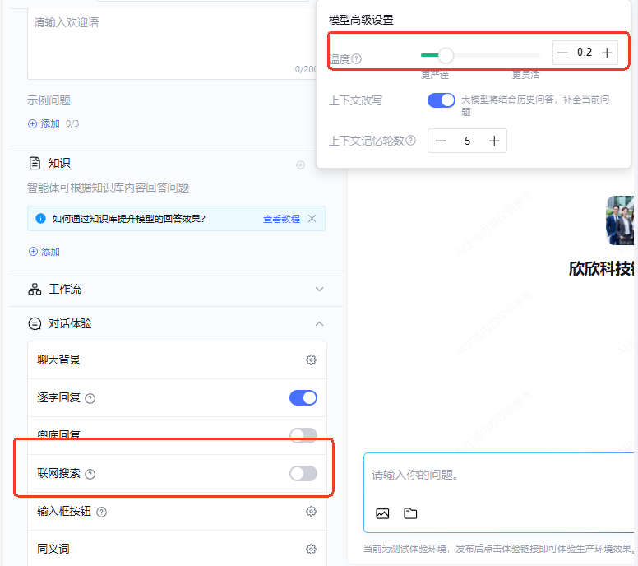Disable the 逐字回复 toggle
Viewport: 638px width, 566px height.
tap(303, 398)
